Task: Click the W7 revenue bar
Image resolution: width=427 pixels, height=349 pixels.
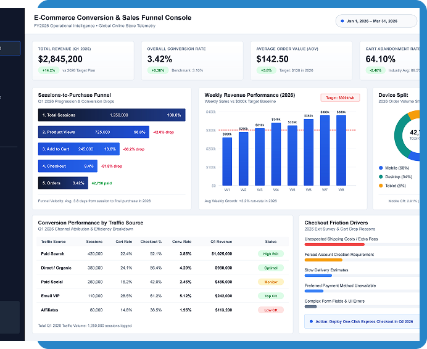Action: [x=325, y=150]
